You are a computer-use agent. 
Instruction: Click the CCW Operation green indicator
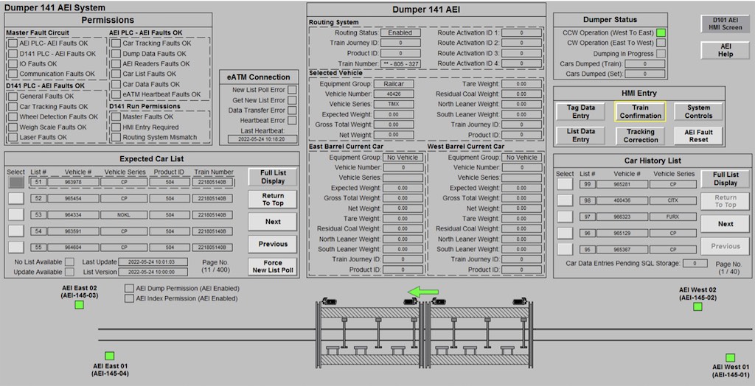[661, 32]
